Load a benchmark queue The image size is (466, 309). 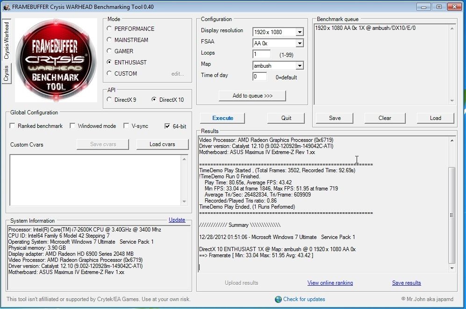coord(436,118)
